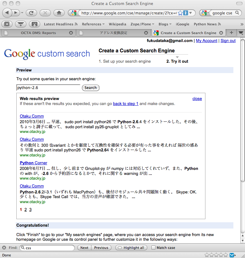The width and height of the screenshot is (245, 258).
Task: Go to results page 3
Action: point(30,210)
